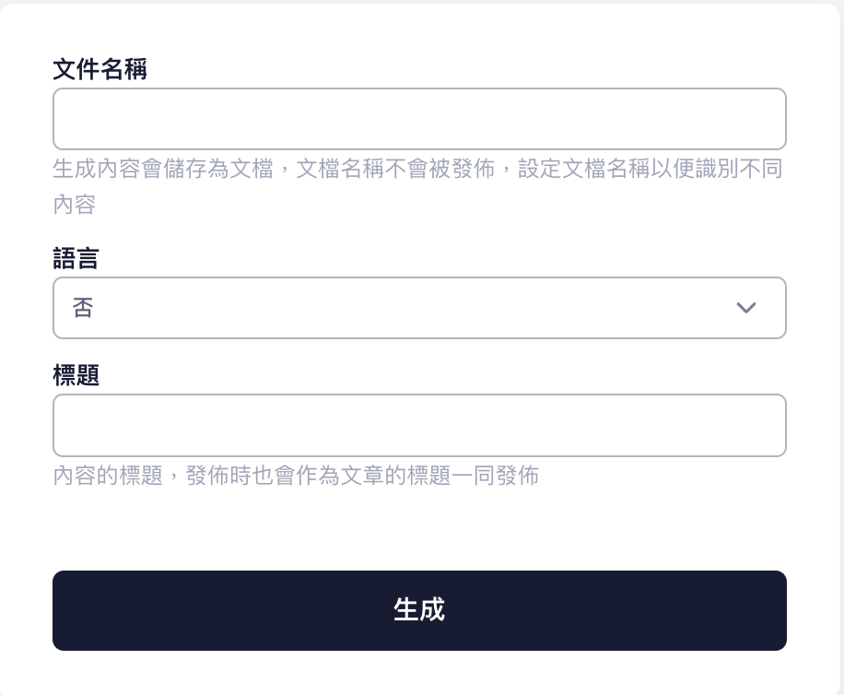Screen dimensions: 844x695
Task: Click the second hint line reading 內容
Action: 75,205
